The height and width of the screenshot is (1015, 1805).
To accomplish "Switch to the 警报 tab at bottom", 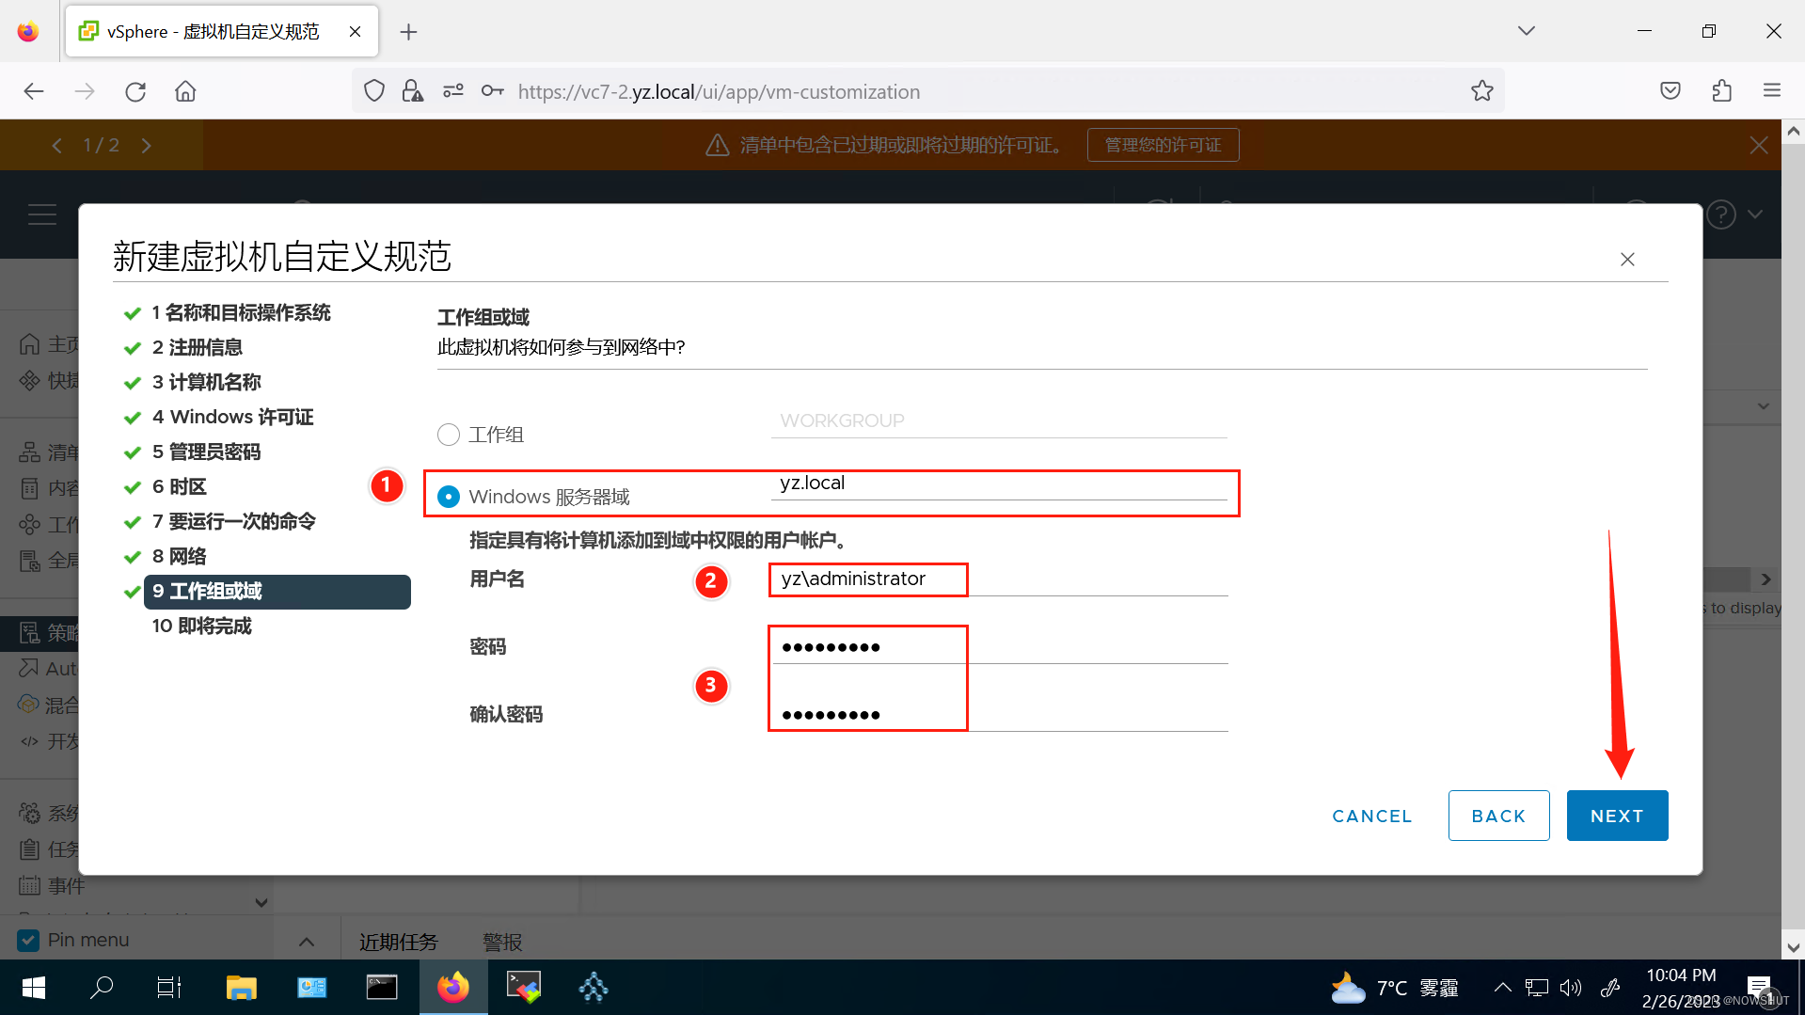I will [501, 941].
